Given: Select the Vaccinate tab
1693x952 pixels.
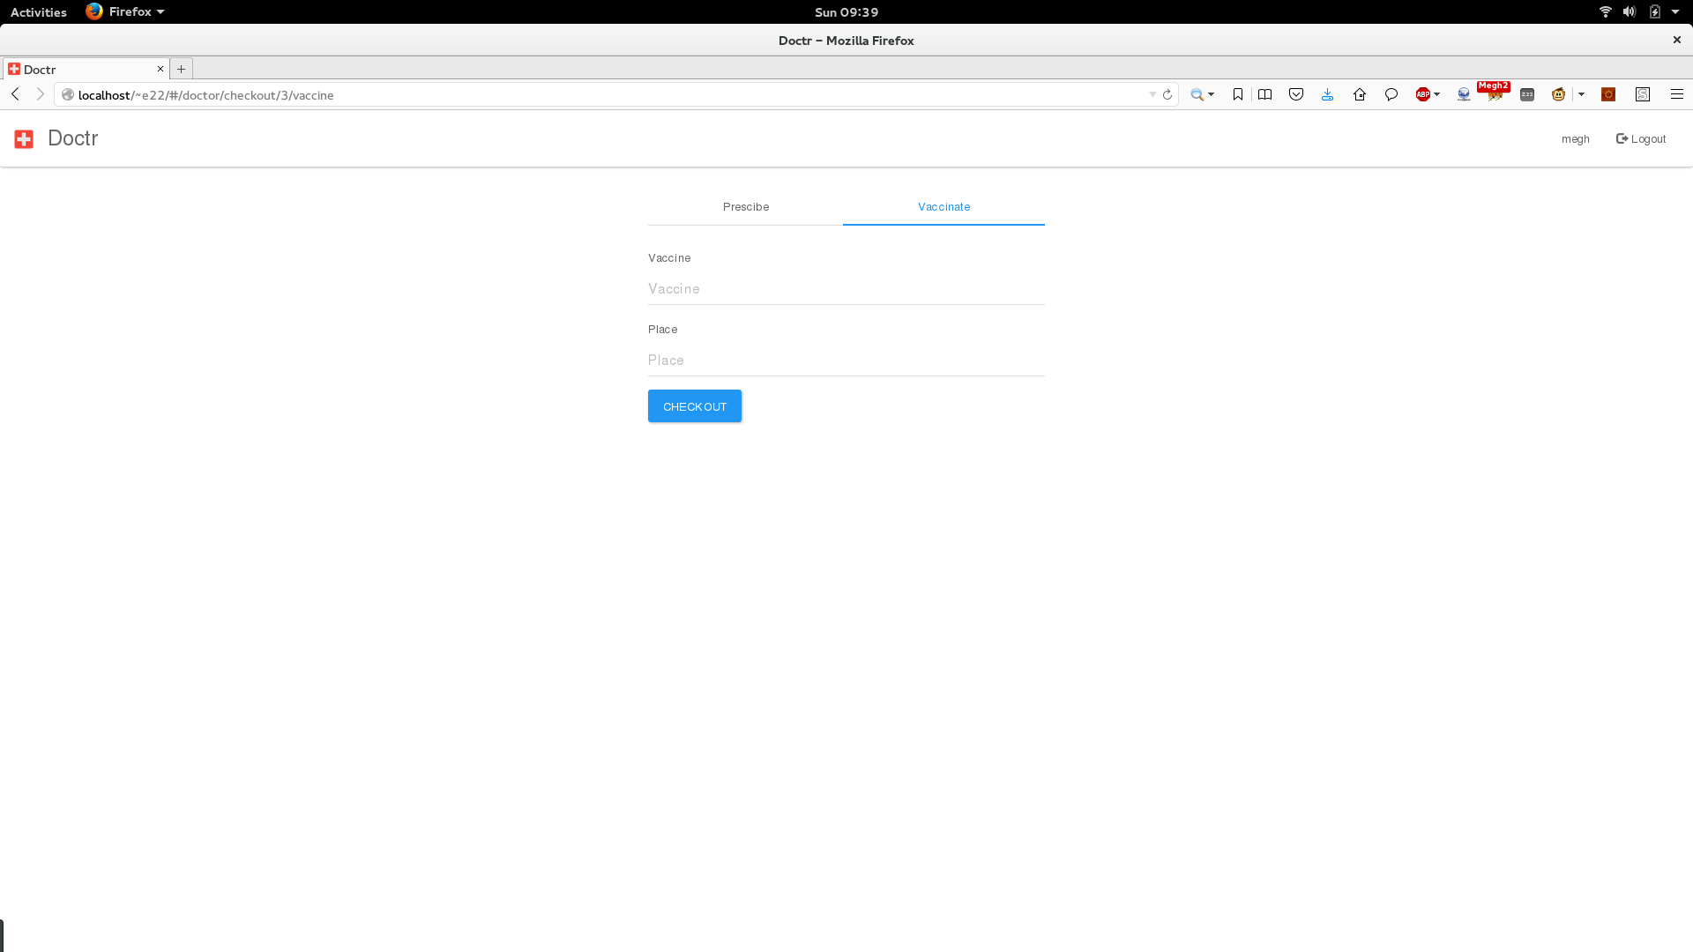Looking at the screenshot, I should (x=943, y=206).
